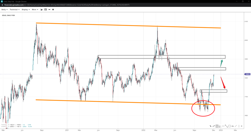Zoom in with the plus icon

tap(53, 10)
